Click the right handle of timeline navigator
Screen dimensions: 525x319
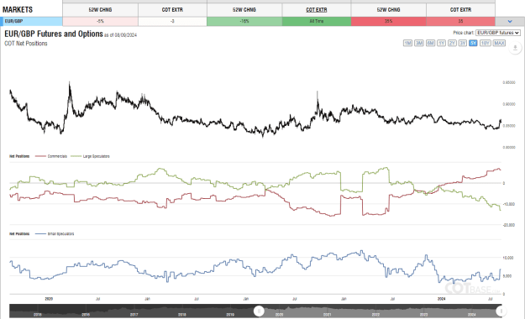(501, 311)
